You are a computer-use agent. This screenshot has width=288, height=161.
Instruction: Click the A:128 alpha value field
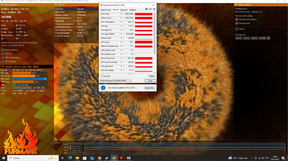click(262, 38)
